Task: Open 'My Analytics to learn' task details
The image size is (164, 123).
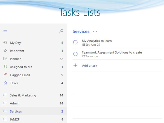Action: [x=97, y=41]
